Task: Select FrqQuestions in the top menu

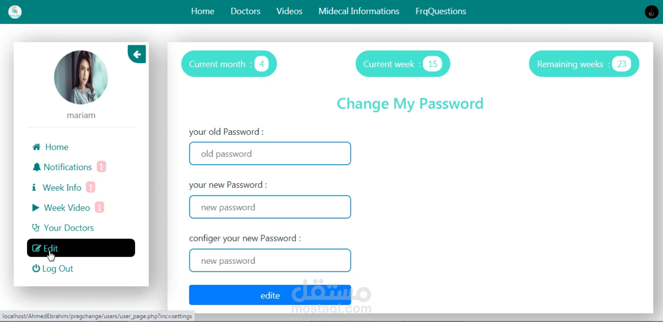Action: point(441,11)
